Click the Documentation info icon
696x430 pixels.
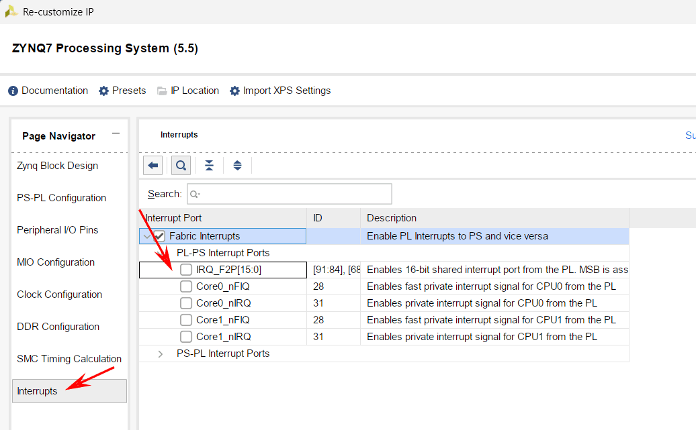pos(13,91)
